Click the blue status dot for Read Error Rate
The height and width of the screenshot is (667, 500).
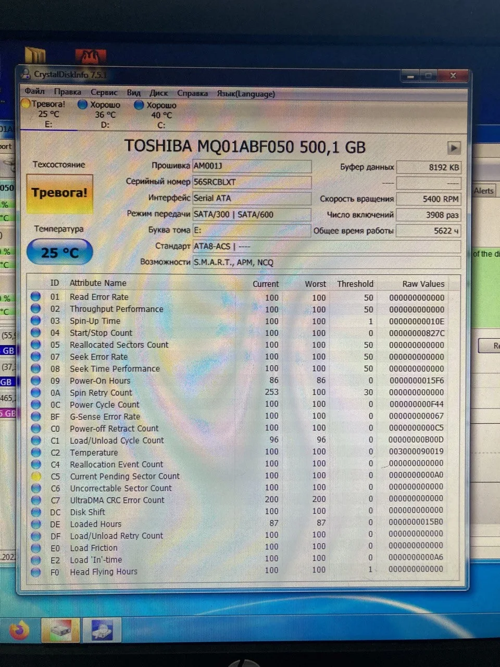[x=36, y=296]
